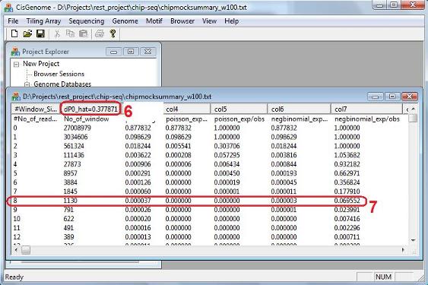Image resolution: width=428 pixels, height=285 pixels.
Task: Click the Copy toolbar icon
Action: (70, 34)
